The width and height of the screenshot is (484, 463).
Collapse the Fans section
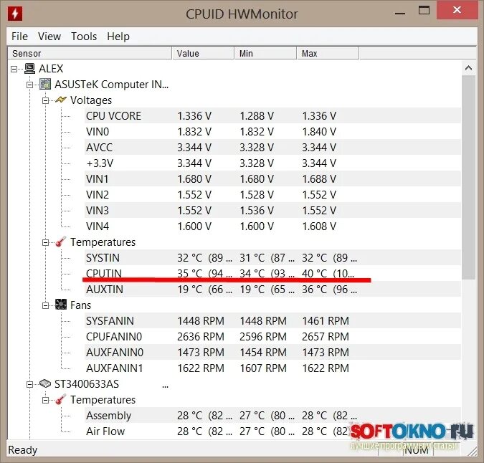point(45,305)
